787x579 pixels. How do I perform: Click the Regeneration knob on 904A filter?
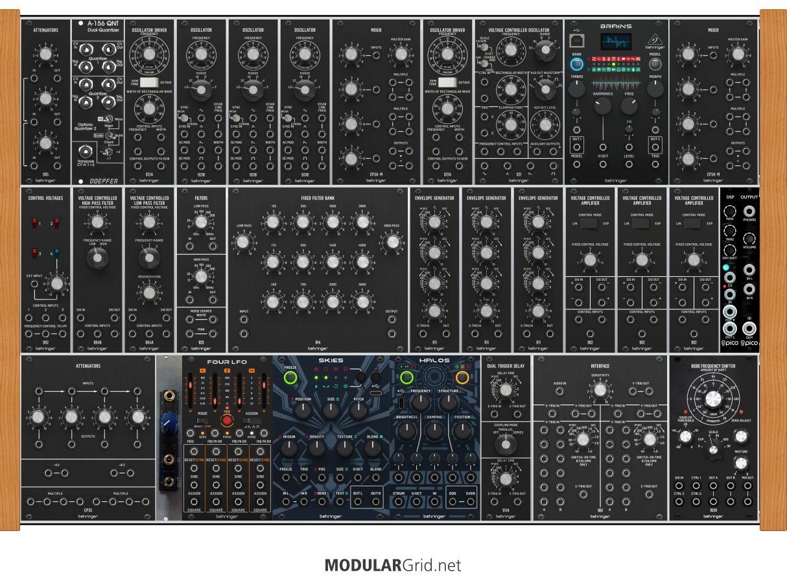click(149, 293)
